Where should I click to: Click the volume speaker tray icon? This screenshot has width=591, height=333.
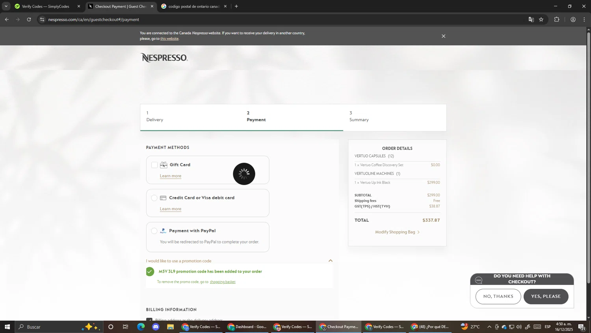(x=519, y=327)
